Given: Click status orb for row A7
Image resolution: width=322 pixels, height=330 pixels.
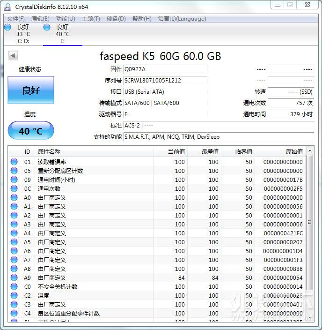Looking at the screenshot, I should (x=14, y=260).
